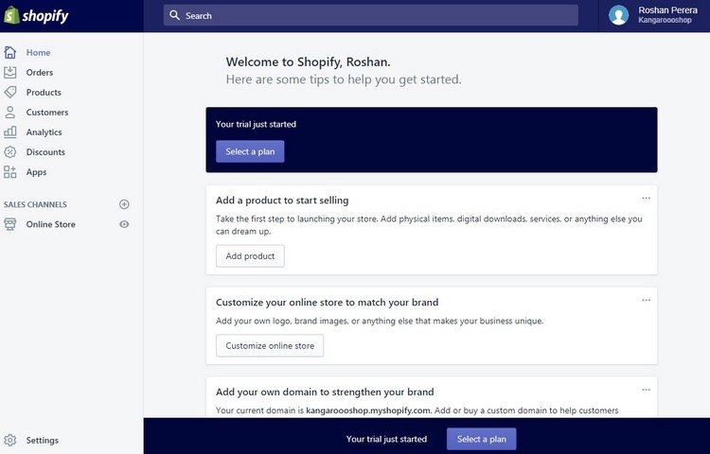This screenshot has width=710, height=454.
Task: Select the Discounts badge icon
Action: 10,152
